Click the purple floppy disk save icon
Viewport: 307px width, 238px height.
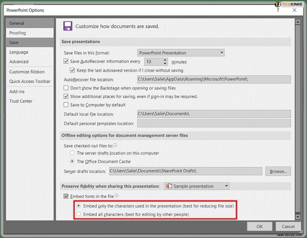tap(68, 26)
